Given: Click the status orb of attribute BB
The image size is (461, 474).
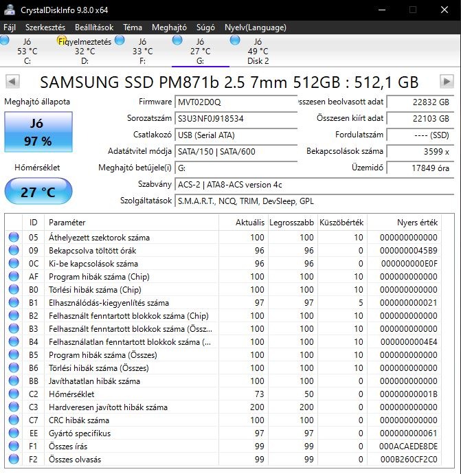Looking at the screenshot, I should tap(14, 381).
